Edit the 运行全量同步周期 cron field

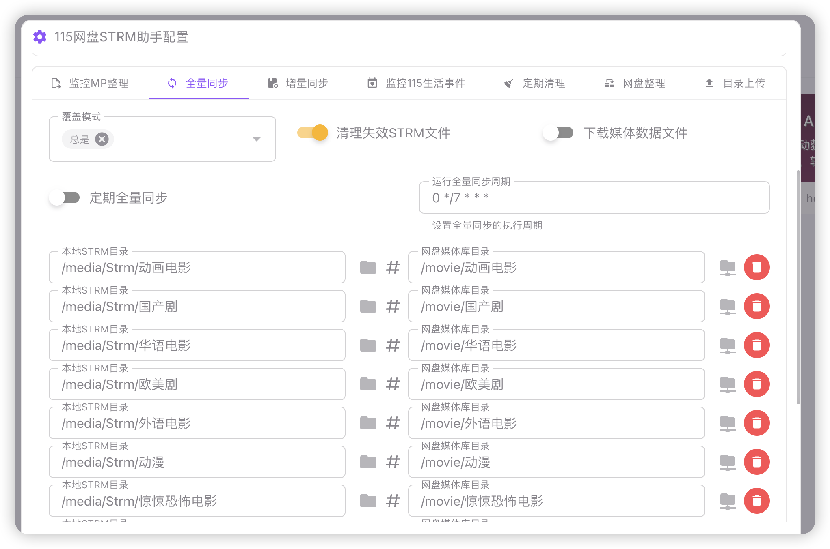coord(594,197)
